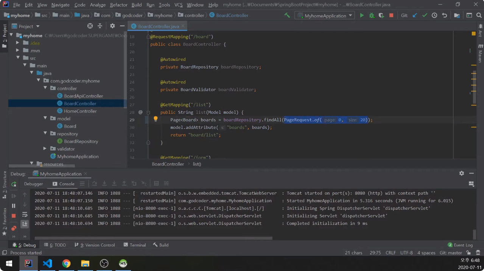This screenshot has height=271, width=484.
Task: Click the console horizontal scrollbar
Action: (x=153, y=238)
